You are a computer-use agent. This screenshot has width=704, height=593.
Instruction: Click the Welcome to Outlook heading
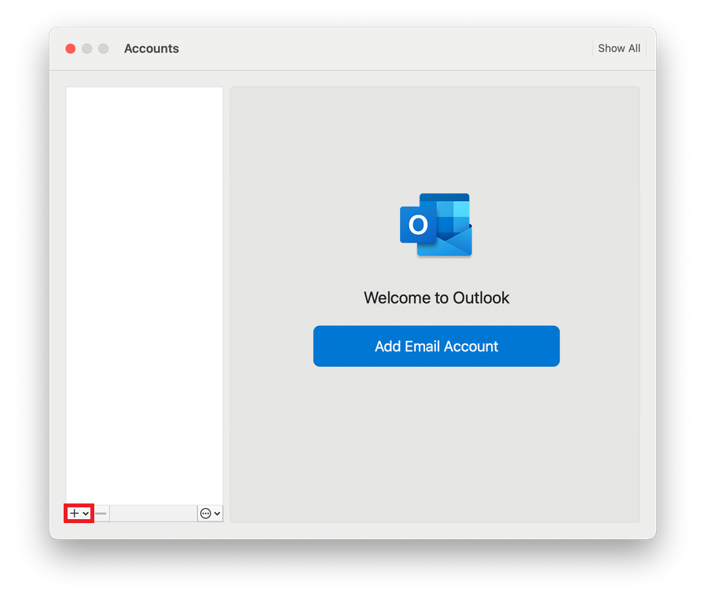point(436,298)
